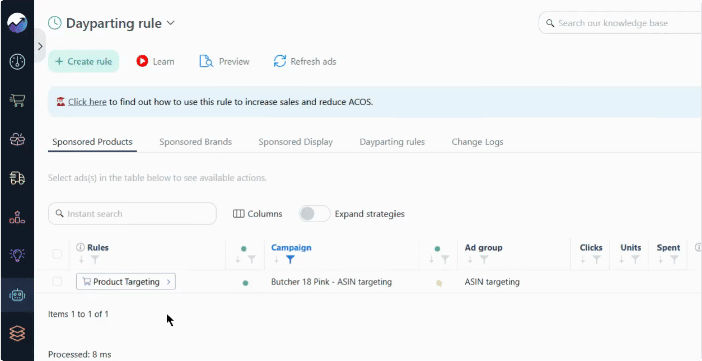Click the ASIN targeting ad group cell
Screen dimensions: 702x361
click(x=492, y=282)
